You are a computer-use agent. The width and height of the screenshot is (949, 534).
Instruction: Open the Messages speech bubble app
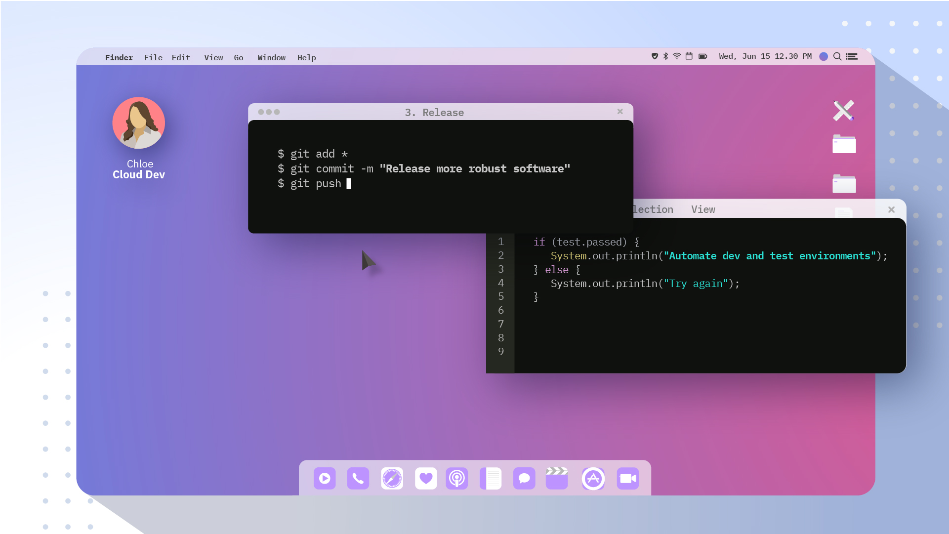point(524,478)
